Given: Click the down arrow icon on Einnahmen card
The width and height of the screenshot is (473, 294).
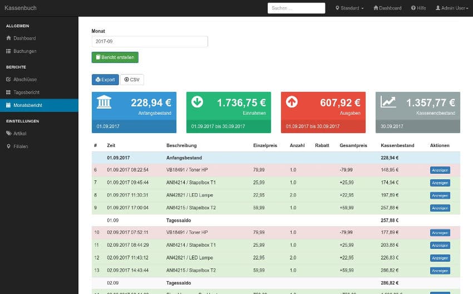Looking at the screenshot, I should pos(198,102).
